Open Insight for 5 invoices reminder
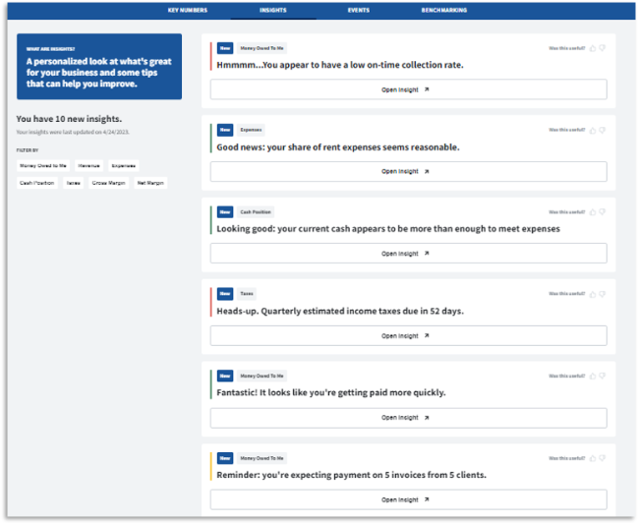Image resolution: width=638 pixels, height=524 pixels. click(409, 499)
